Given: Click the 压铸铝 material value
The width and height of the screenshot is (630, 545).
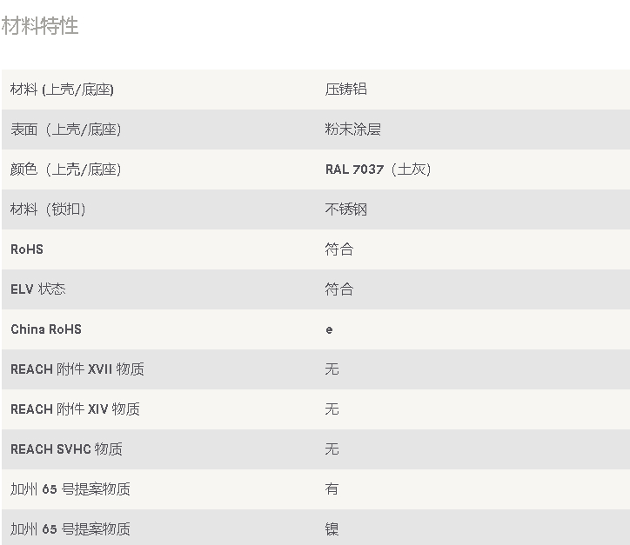Looking at the screenshot, I should [346, 89].
